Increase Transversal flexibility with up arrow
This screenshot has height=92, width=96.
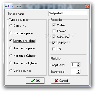click(x=78, y=70)
